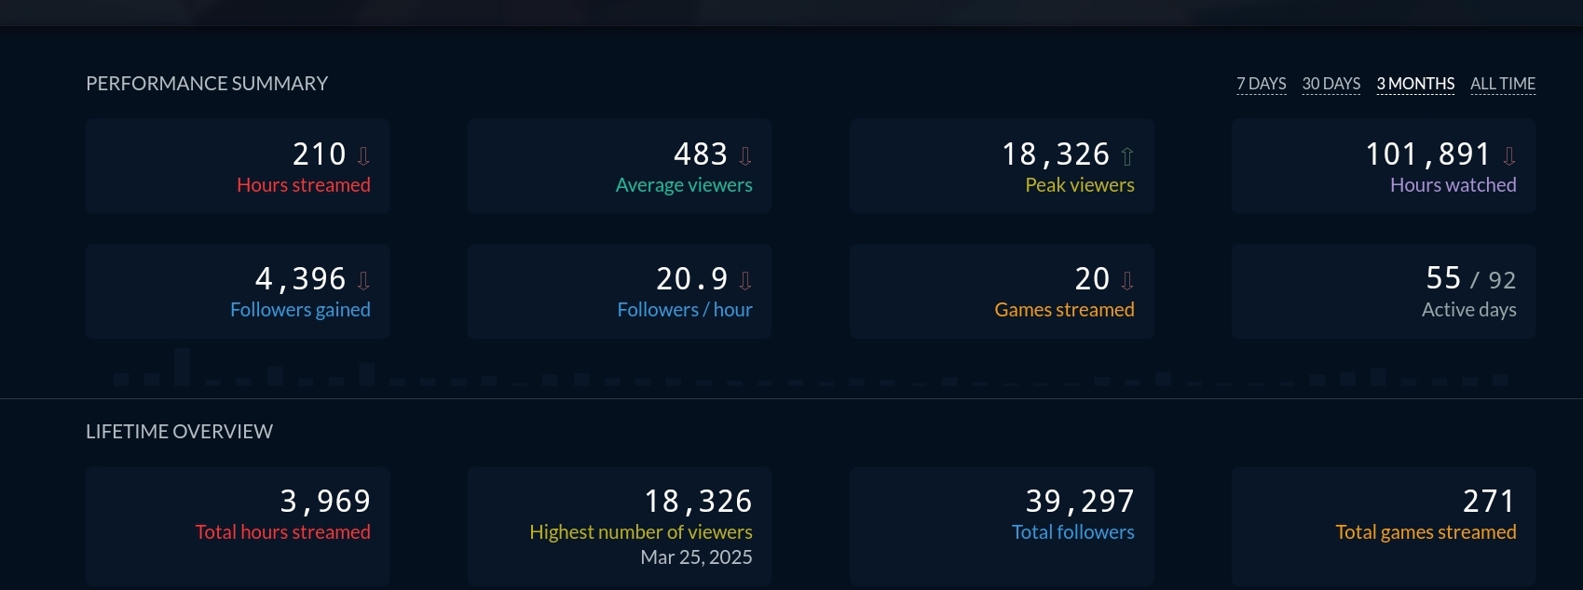Image resolution: width=1583 pixels, height=590 pixels.
Task: Click the Total hours streamed label
Action: 282,532
